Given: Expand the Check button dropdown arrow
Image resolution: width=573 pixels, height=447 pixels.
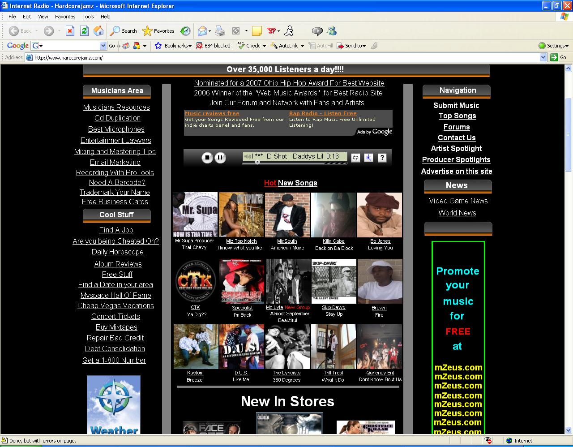Looking at the screenshot, I should click(x=264, y=46).
